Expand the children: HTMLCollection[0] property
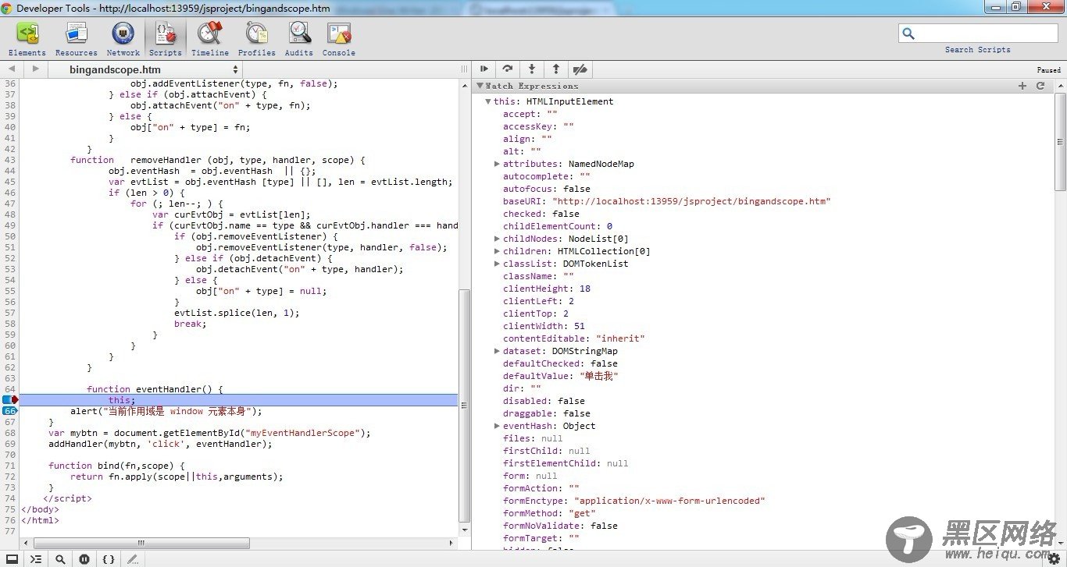 (x=497, y=251)
